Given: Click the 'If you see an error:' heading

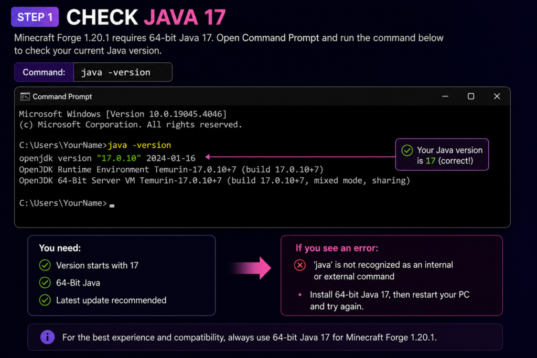Looking at the screenshot, I should point(337,248).
